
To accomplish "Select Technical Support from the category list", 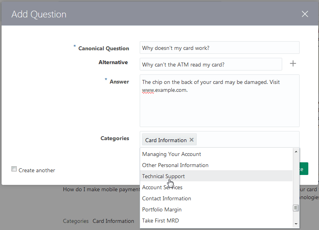I will point(163,176).
